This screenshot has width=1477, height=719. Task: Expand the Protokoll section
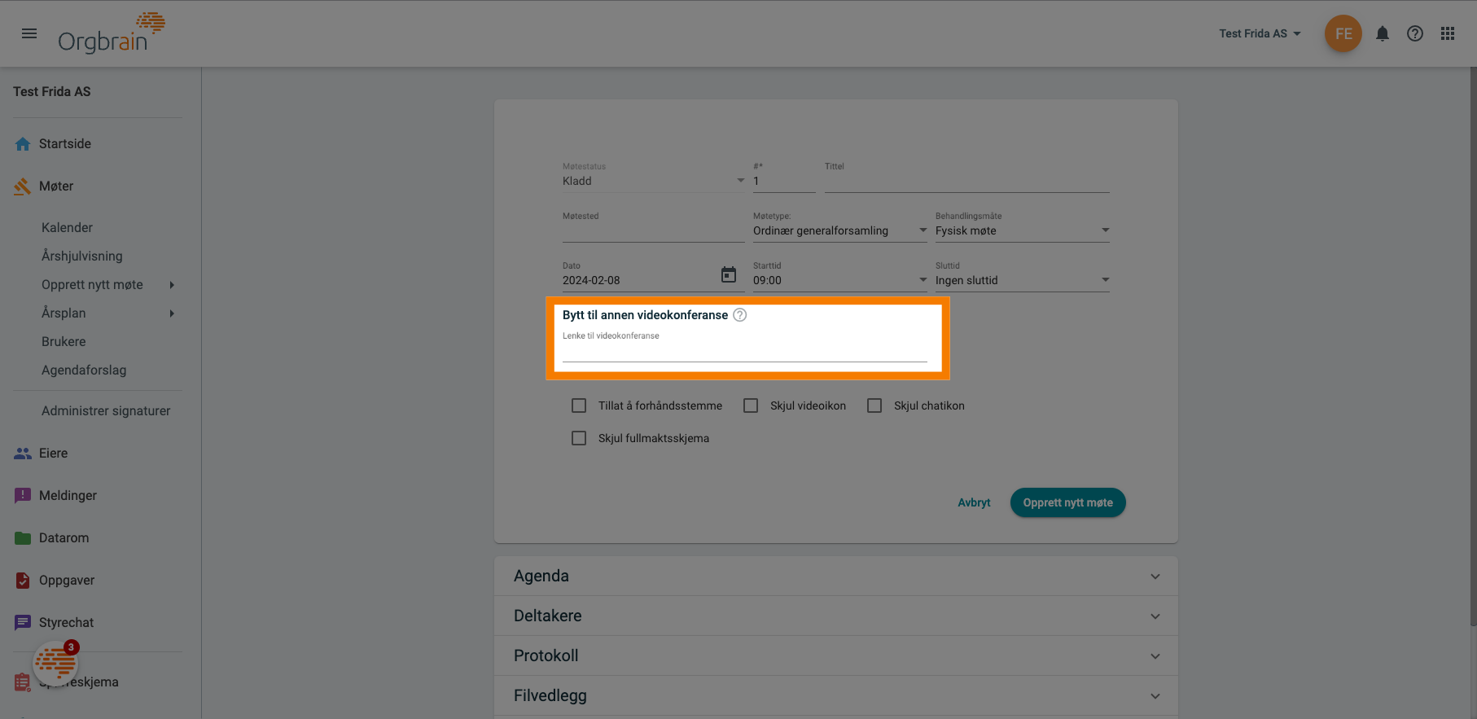tap(835, 656)
